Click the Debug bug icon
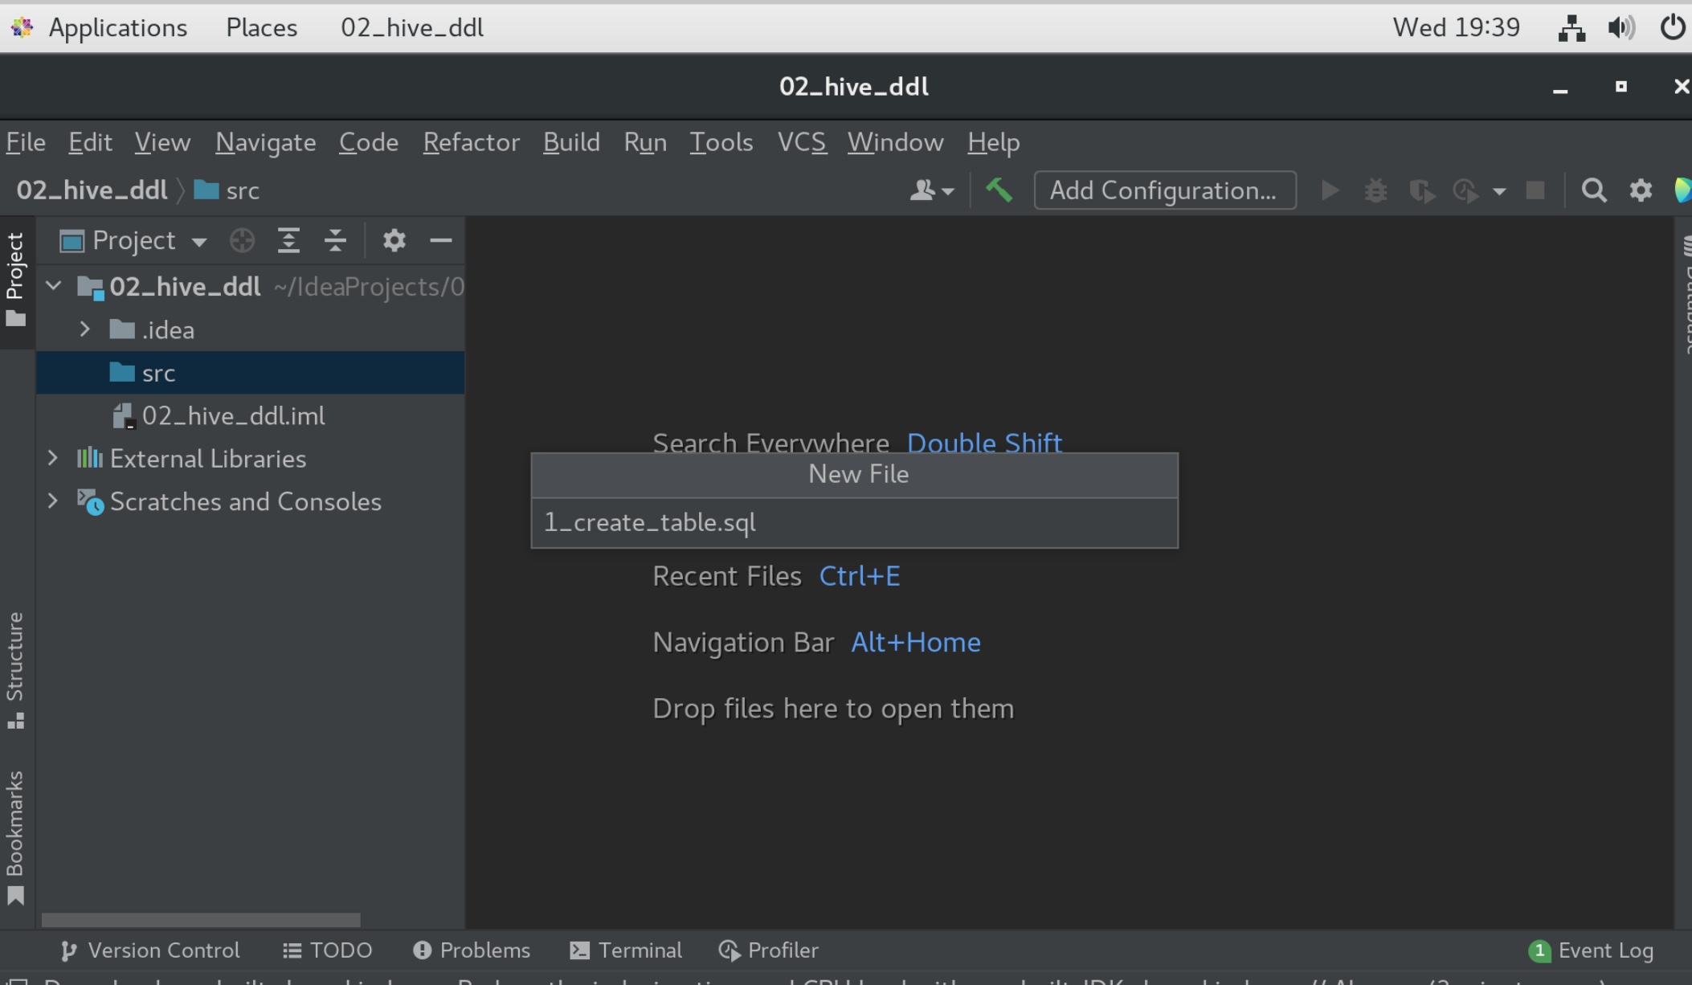 [x=1375, y=190]
